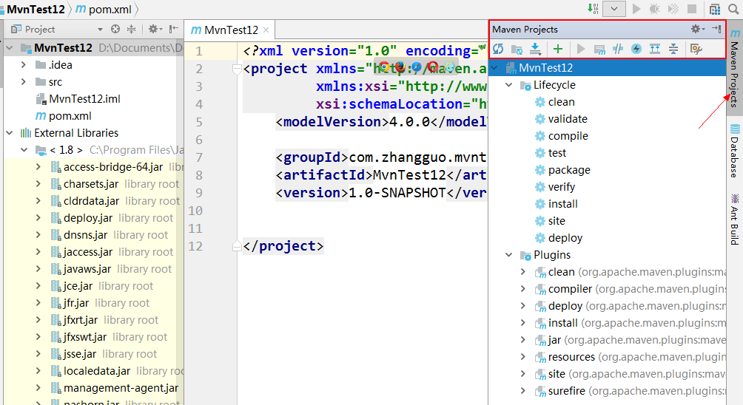Expand surefire plugin node
The height and width of the screenshot is (405, 743).
click(x=523, y=391)
